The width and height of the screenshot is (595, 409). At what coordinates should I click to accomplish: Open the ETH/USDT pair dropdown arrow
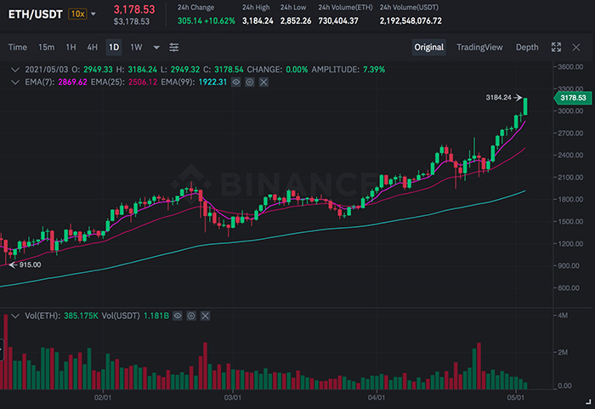click(x=94, y=14)
